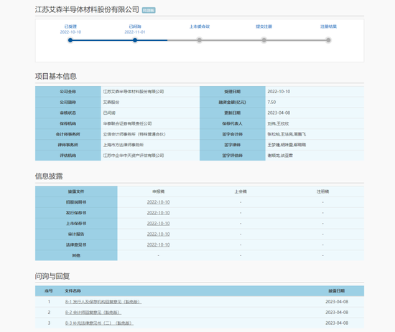This screenshot has height=332, width=395.
Task: Select the 审核状态 value 已问询
Action: pos(109,113)
